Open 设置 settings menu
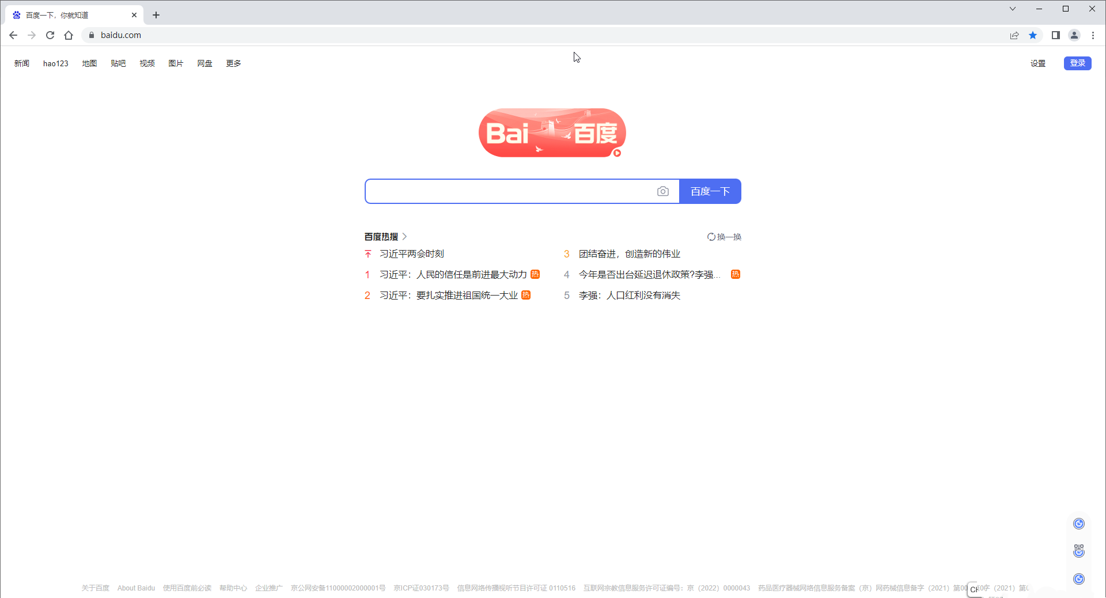 [x=1038, y=63]
